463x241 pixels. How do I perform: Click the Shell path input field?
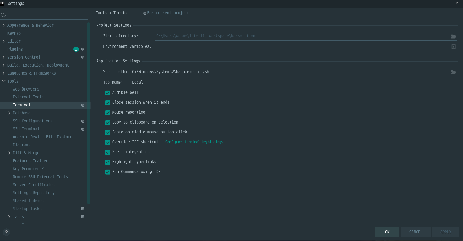tap(290, 72)
